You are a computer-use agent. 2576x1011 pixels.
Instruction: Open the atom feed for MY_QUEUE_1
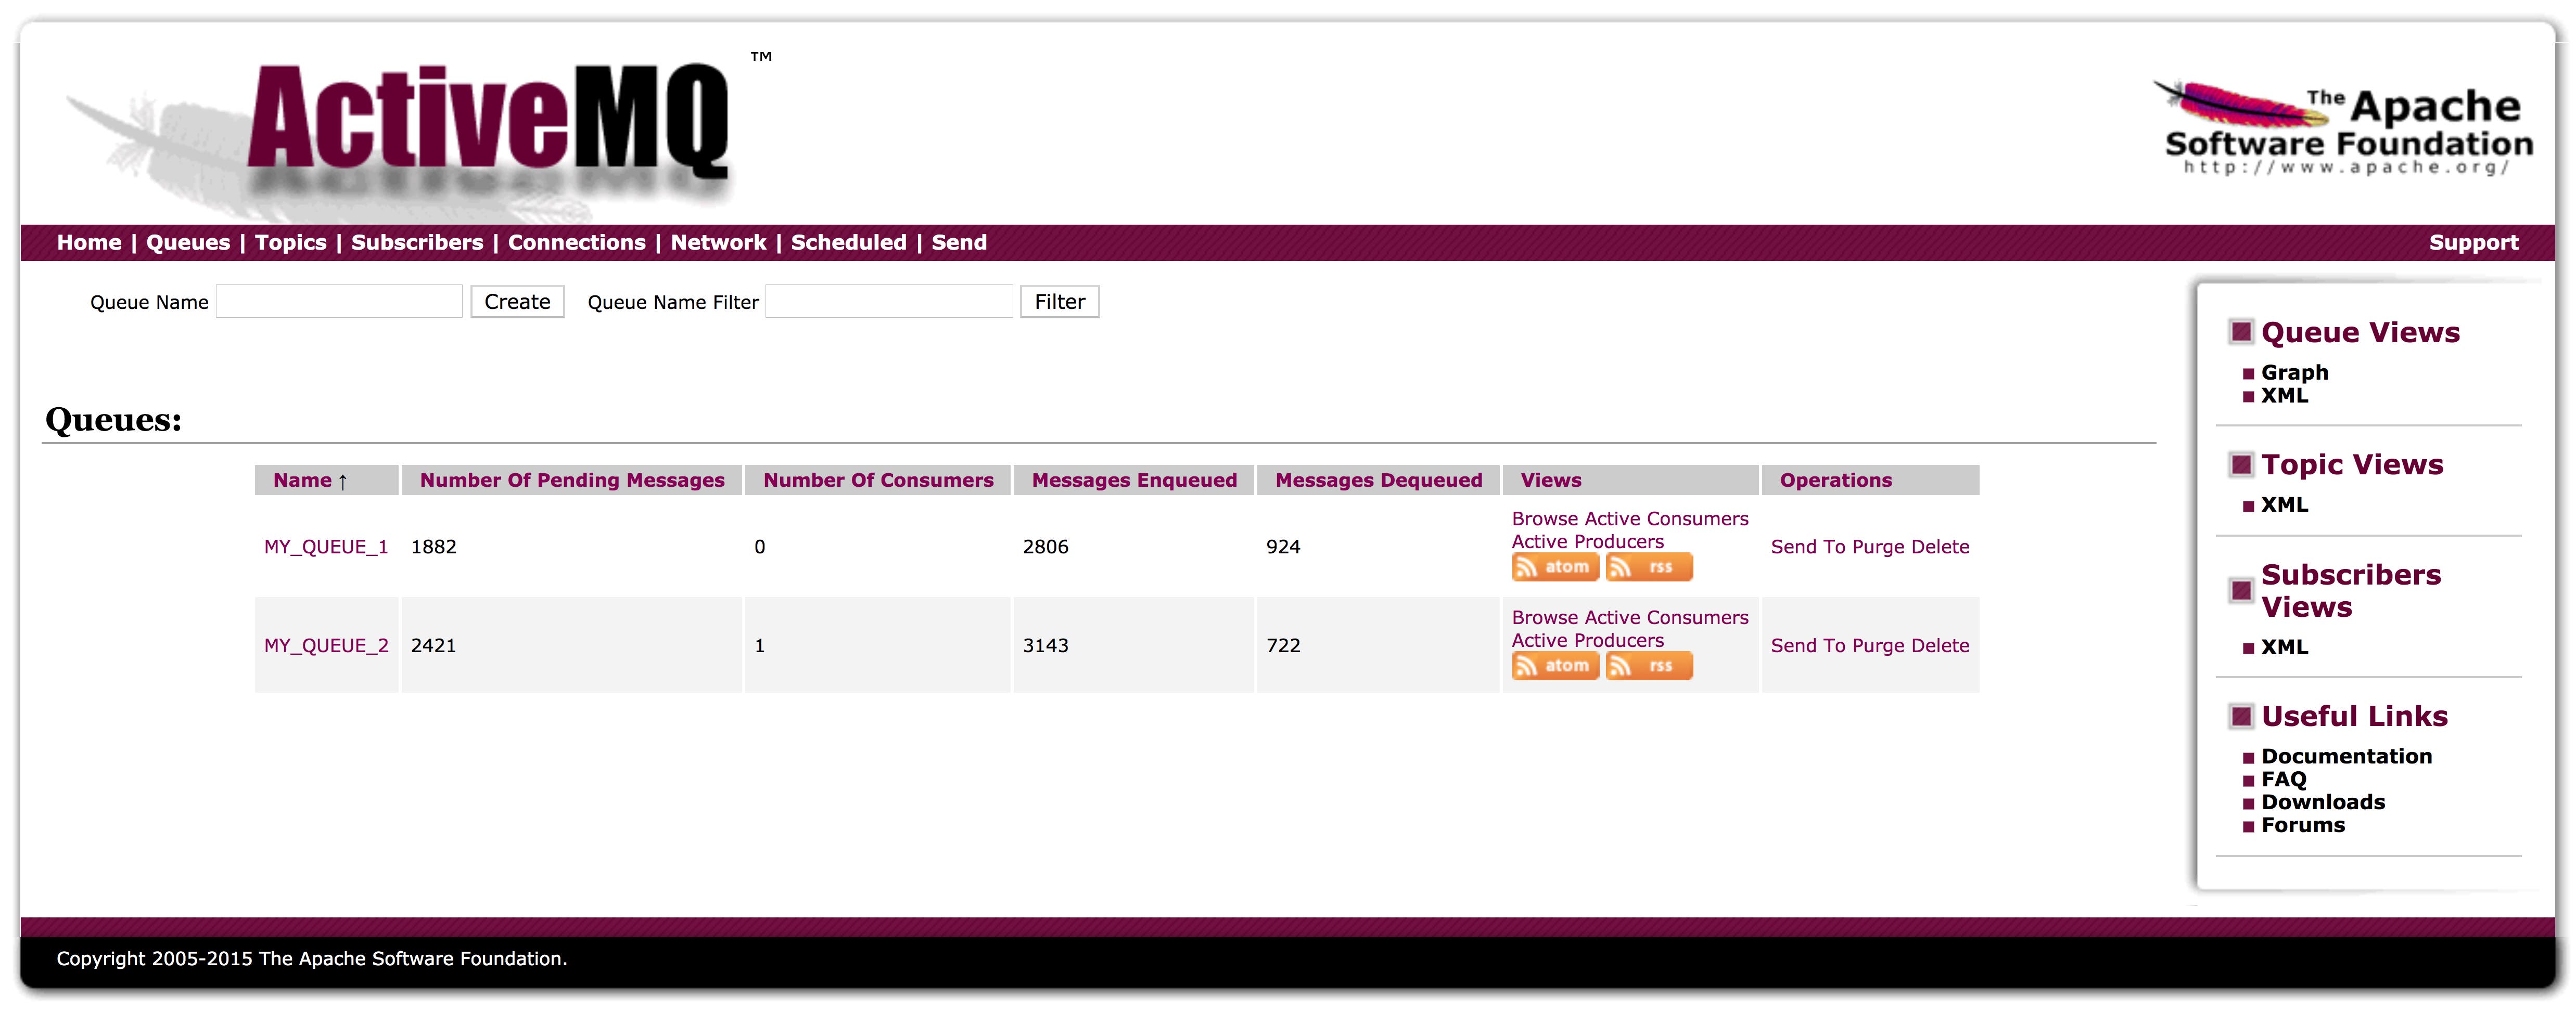[x=1555, y=566]
